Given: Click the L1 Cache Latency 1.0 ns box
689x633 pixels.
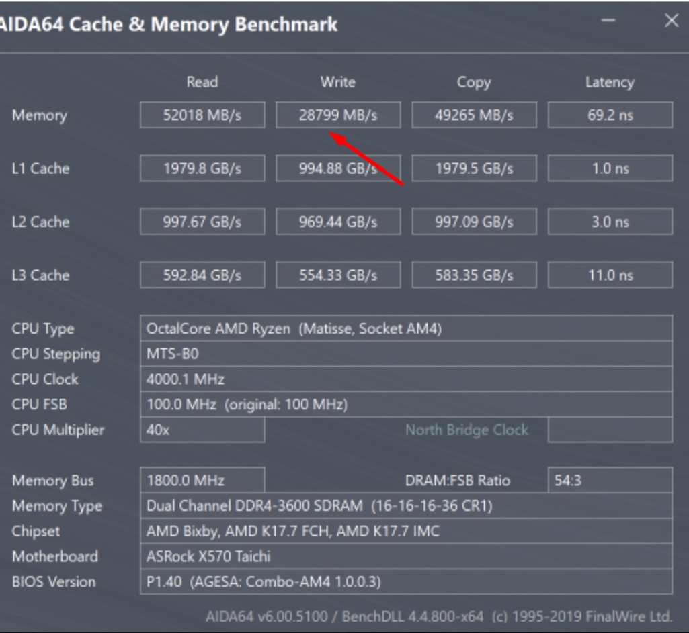Looking at the screenshot, I should click(610, 168).
